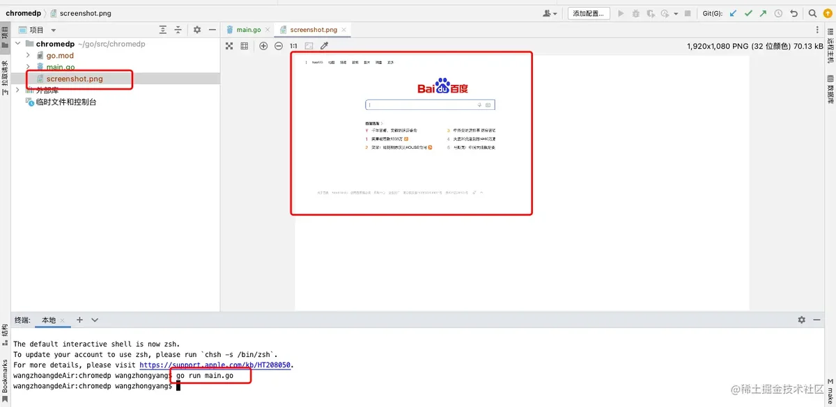
Task: Click the Profiler run icon
Action: pyautogui.click(x=665, y=13)
